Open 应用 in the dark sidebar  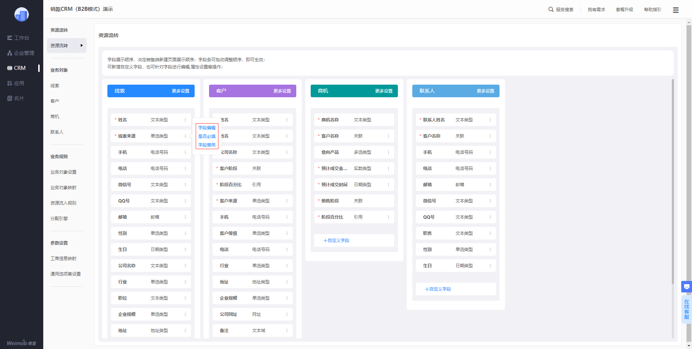pos(15,83)
